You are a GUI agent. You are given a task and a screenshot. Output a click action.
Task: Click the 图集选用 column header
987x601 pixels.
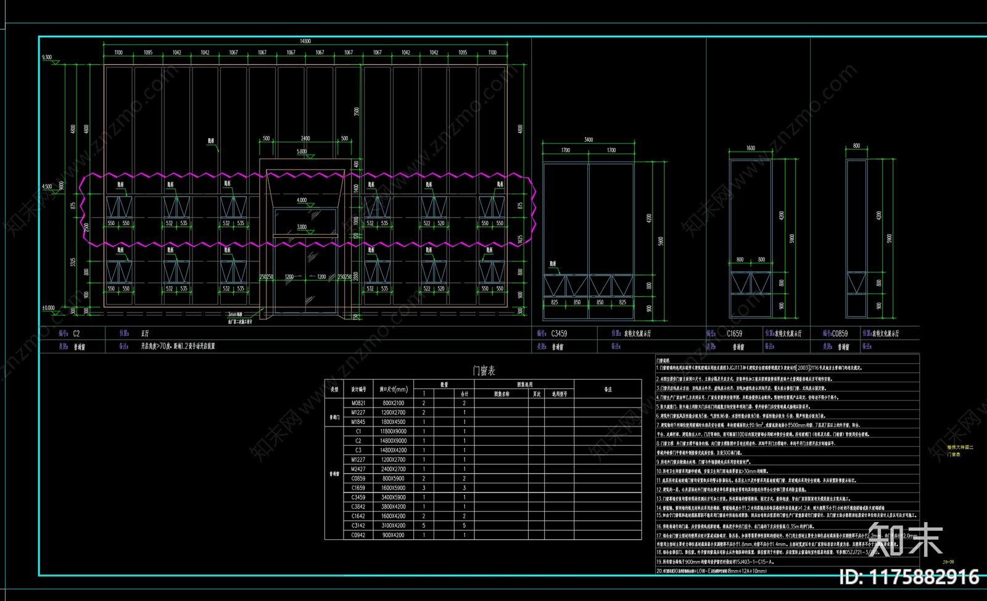[x=525, y=385]
